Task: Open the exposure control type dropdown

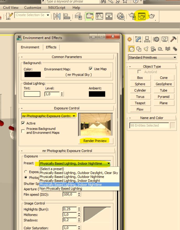Action: [49, 116]
